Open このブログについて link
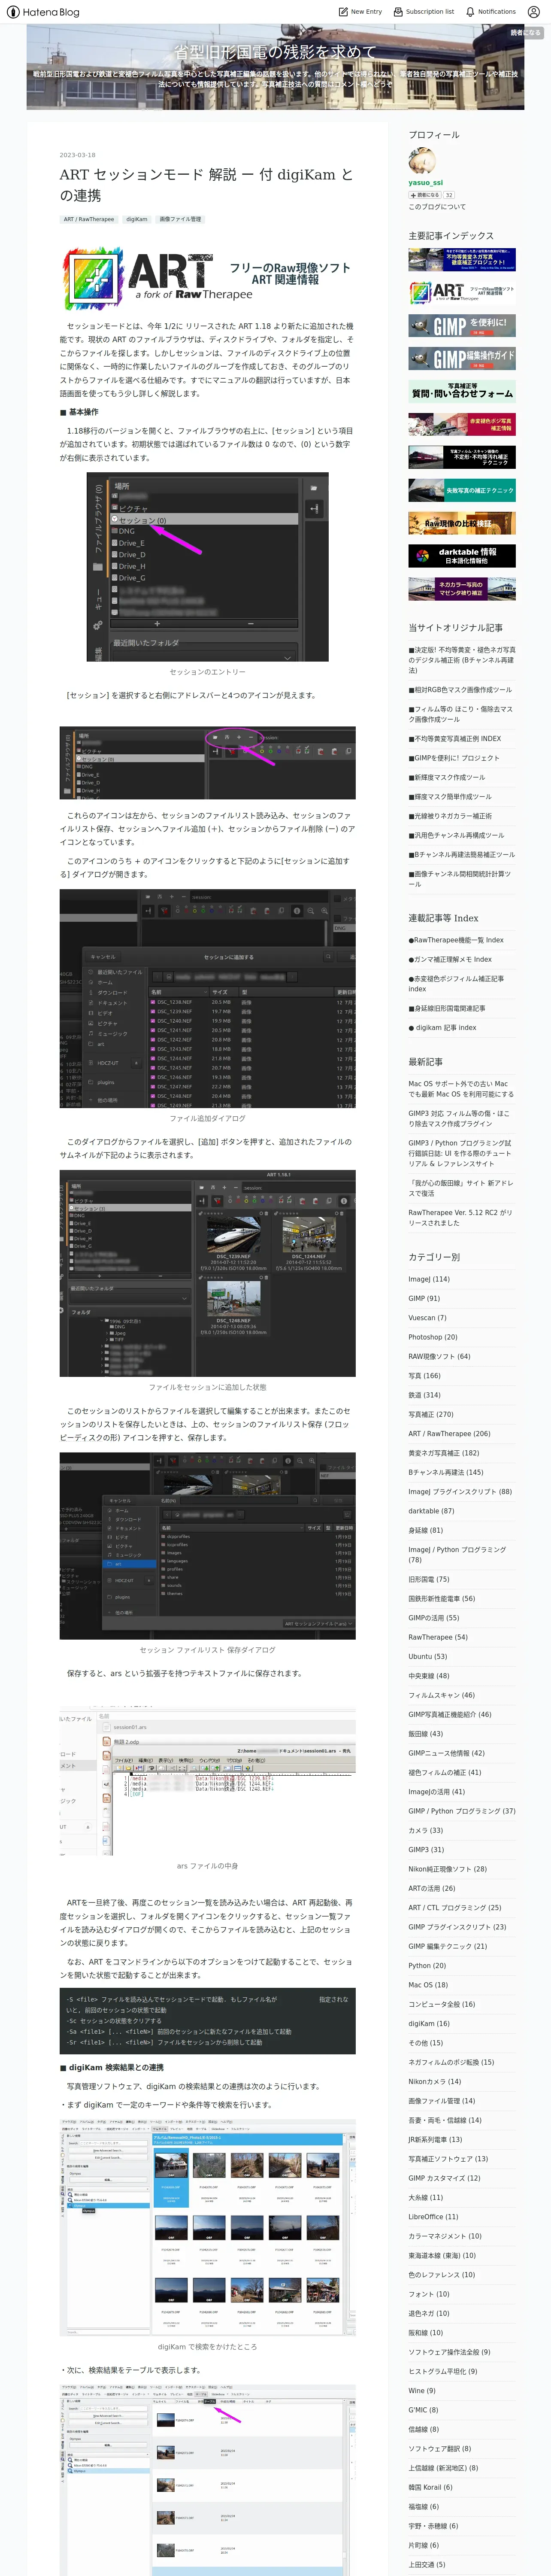The width and height of the screenshot is (551, 2576). (x=437, y=207)
